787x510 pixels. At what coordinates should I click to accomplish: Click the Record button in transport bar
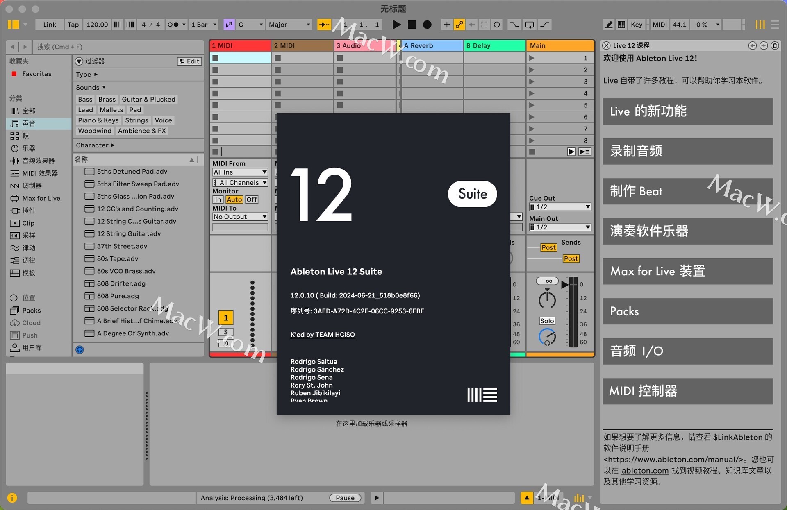pos(428,25)
